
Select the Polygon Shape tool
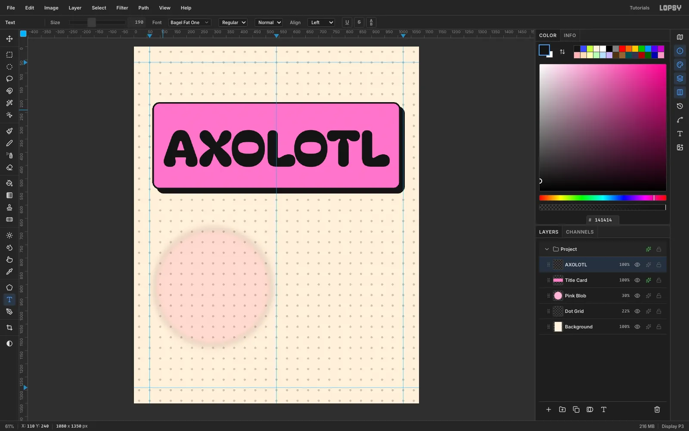click(9, 287)
